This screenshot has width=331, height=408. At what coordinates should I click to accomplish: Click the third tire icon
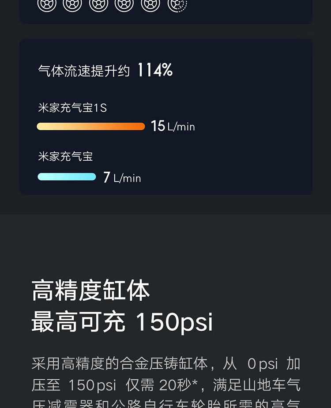(x=98, y=4)
